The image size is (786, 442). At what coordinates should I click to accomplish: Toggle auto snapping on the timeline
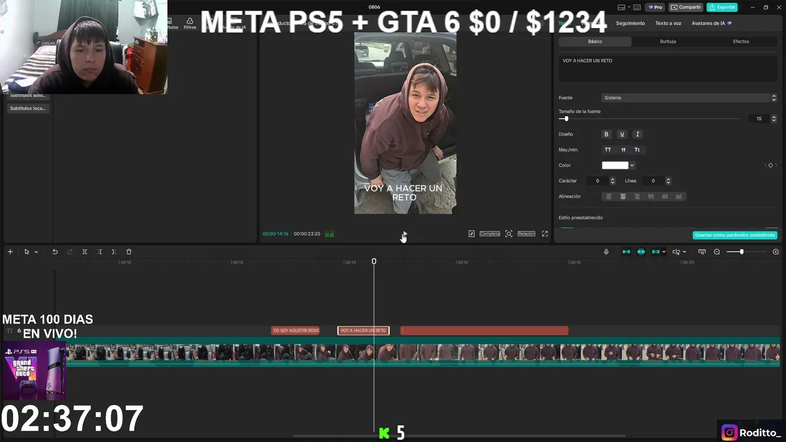pyautogui.click(x=641, y=252)
